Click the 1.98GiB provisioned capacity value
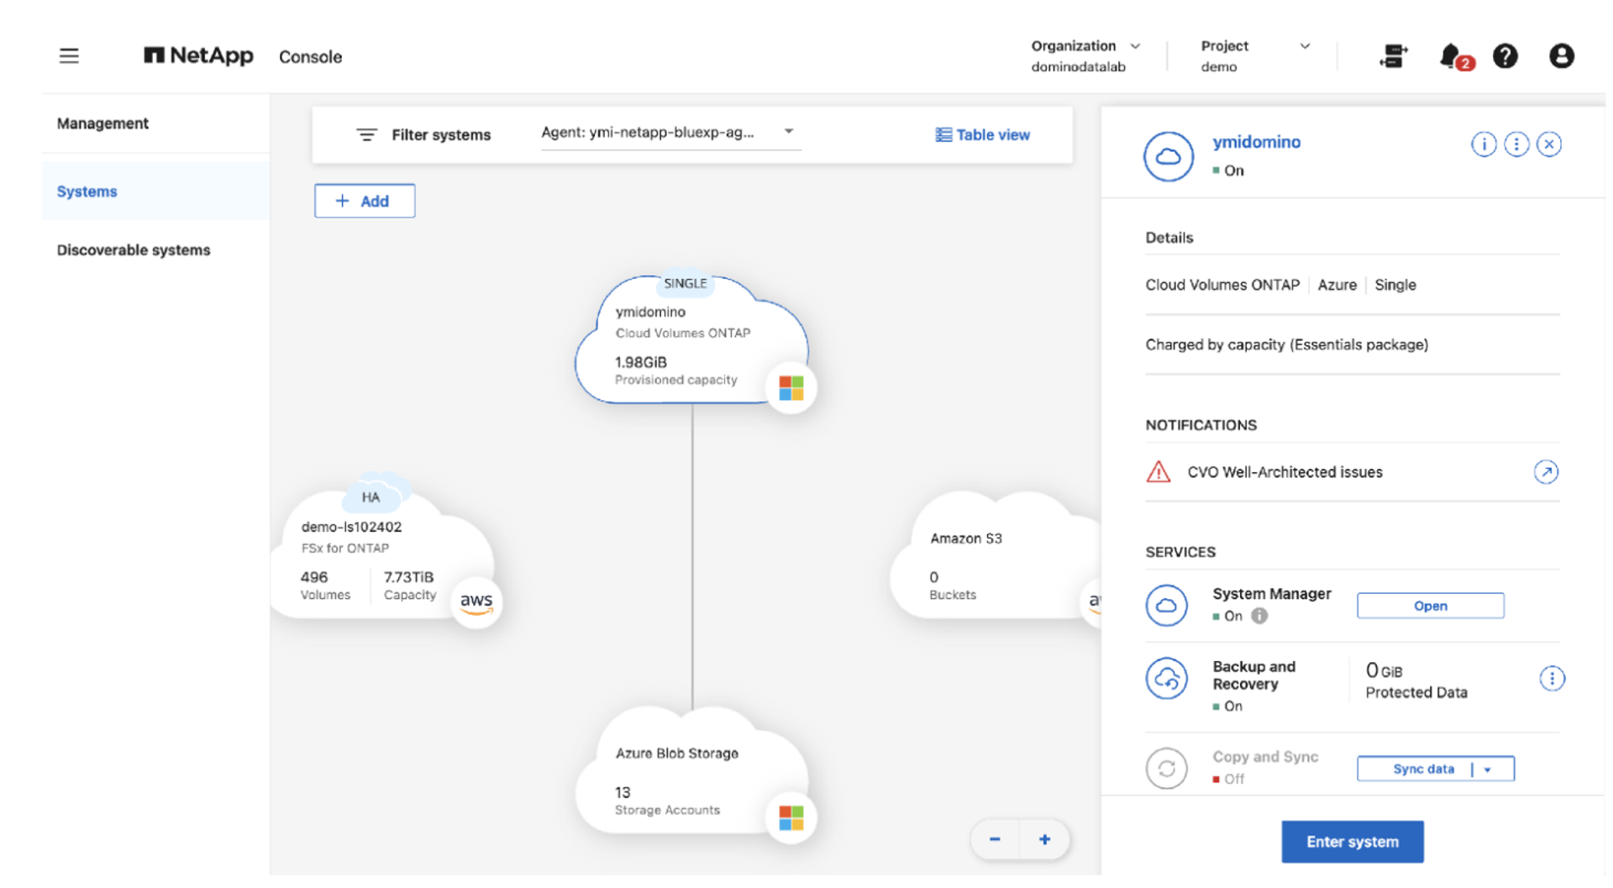The image size is (1613, 888). pyautogui.click(x=641, y=362)
